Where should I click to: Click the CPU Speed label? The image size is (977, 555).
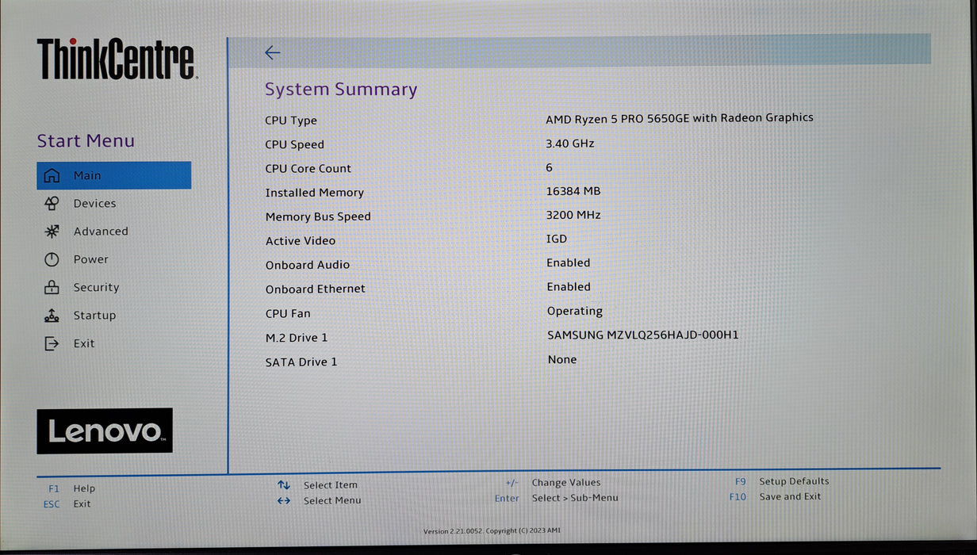[x=294, y=144]
